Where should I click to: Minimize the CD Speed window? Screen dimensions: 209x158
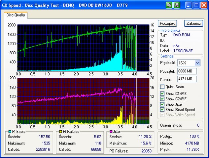[x=189, y=5]
